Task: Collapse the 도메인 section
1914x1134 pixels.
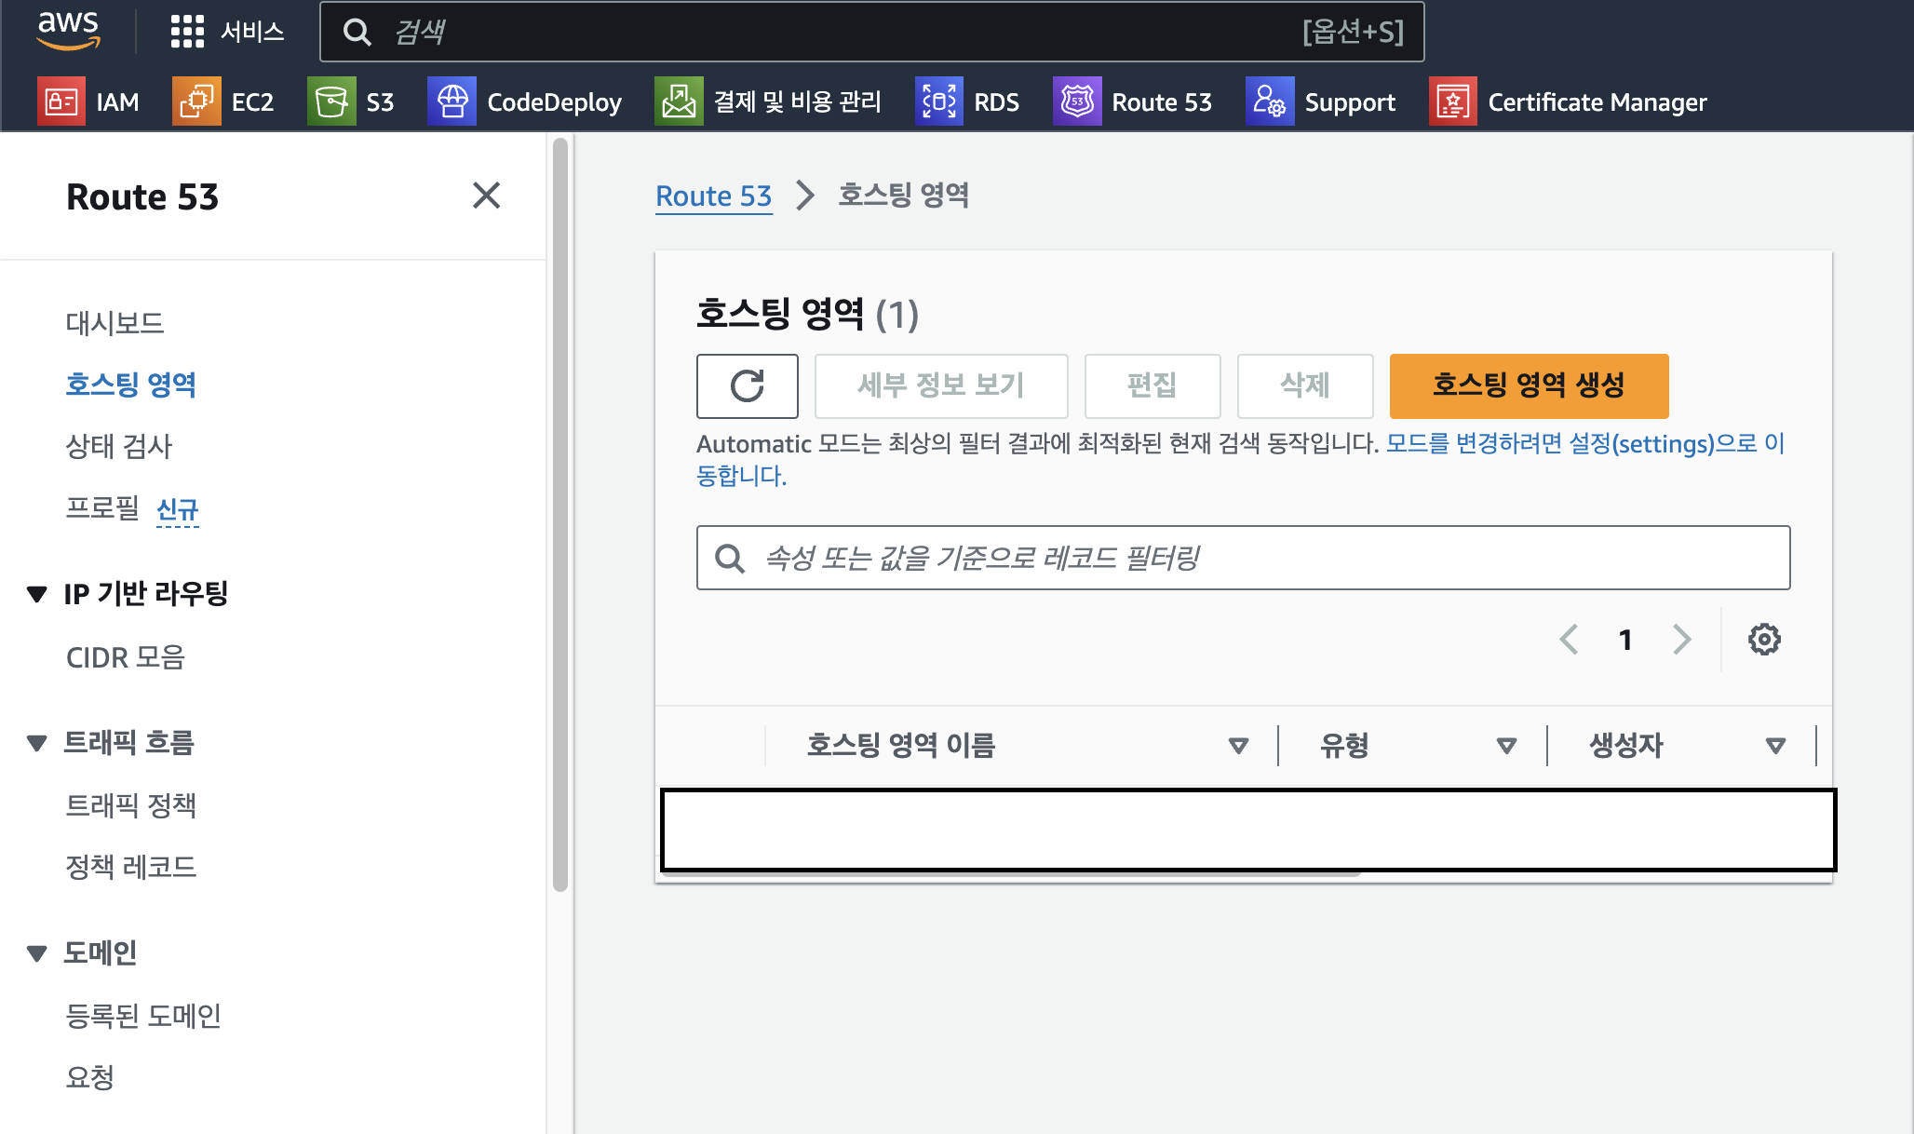Action: [x=37, y=952]
